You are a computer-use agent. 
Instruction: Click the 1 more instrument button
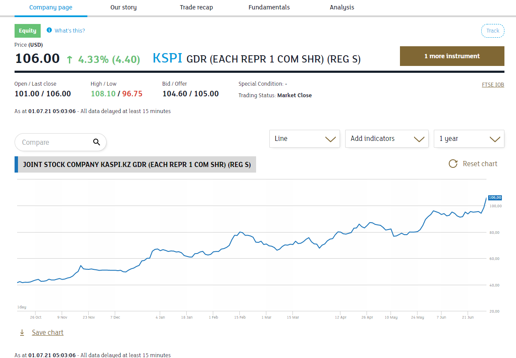pos(452,56)
